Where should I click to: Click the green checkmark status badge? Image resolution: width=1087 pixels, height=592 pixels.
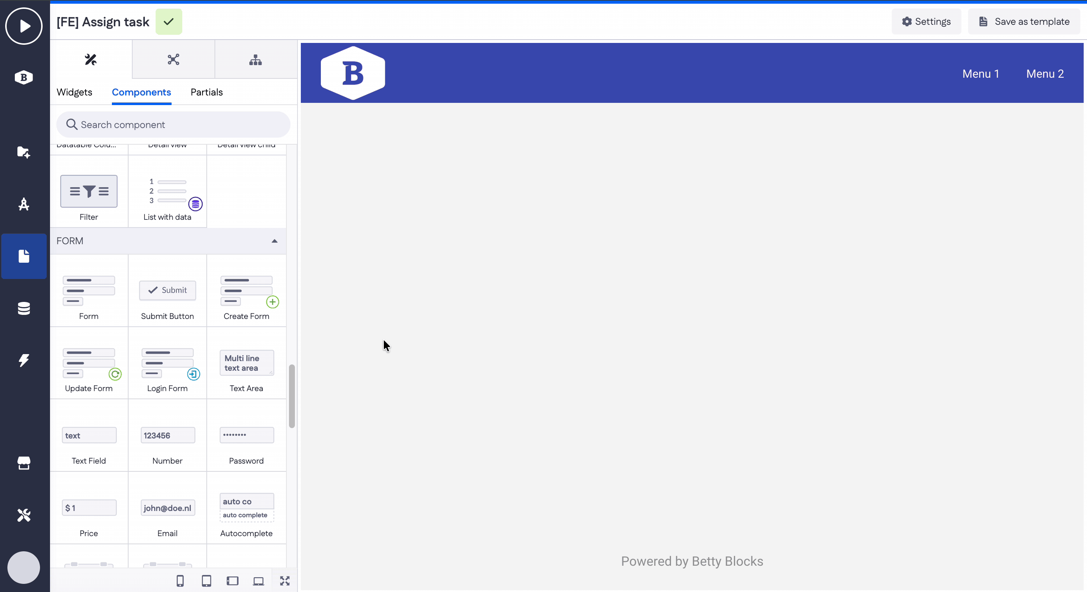tap(169, 21)
